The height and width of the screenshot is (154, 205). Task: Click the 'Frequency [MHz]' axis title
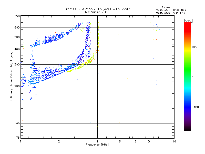tap(97, 145)
